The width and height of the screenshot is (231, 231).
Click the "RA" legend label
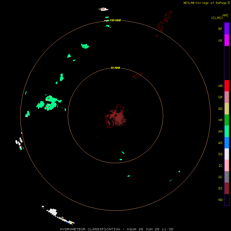220,132
